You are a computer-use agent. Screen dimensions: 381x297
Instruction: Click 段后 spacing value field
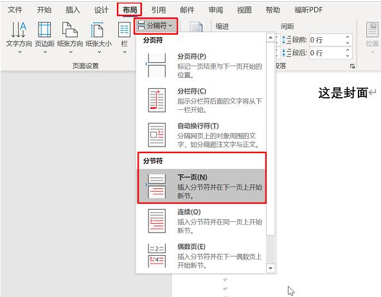326,53
